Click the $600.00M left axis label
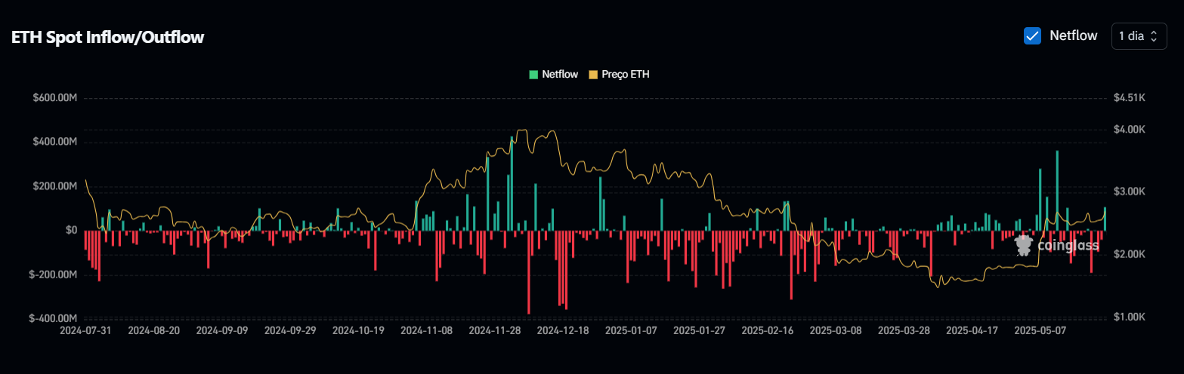The height and width of the screenshot is (374, 1184). pos(54,98)
